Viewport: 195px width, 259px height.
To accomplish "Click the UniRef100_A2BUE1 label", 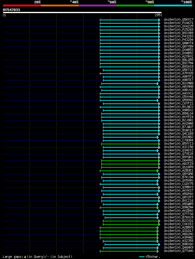I will click(x=179, y=170).
